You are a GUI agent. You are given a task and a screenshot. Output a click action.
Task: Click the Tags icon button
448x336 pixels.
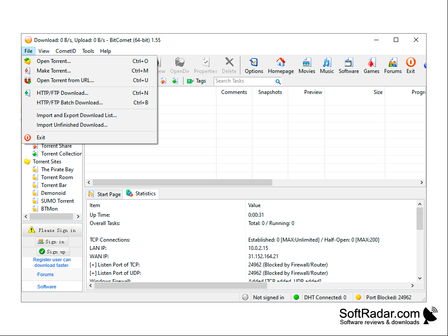click(x=197, y=81)
